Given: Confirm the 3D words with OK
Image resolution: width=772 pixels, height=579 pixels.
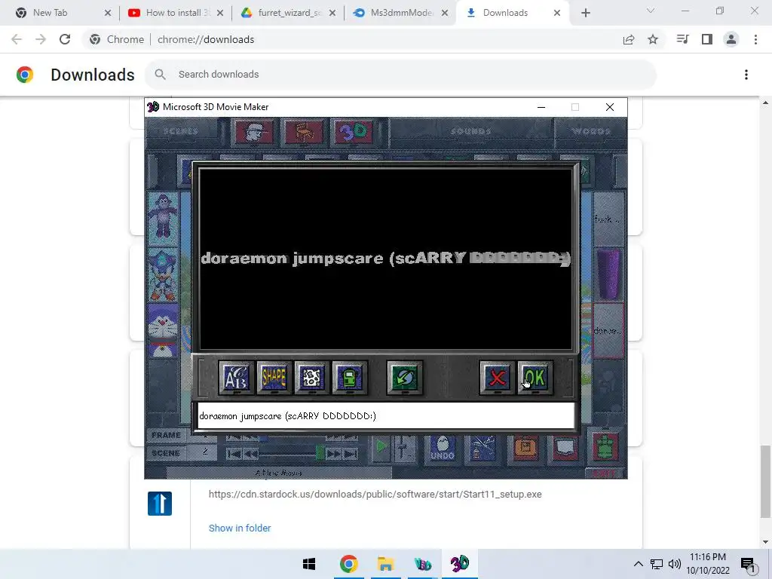Looking at the screenshot, I should 535,378.
